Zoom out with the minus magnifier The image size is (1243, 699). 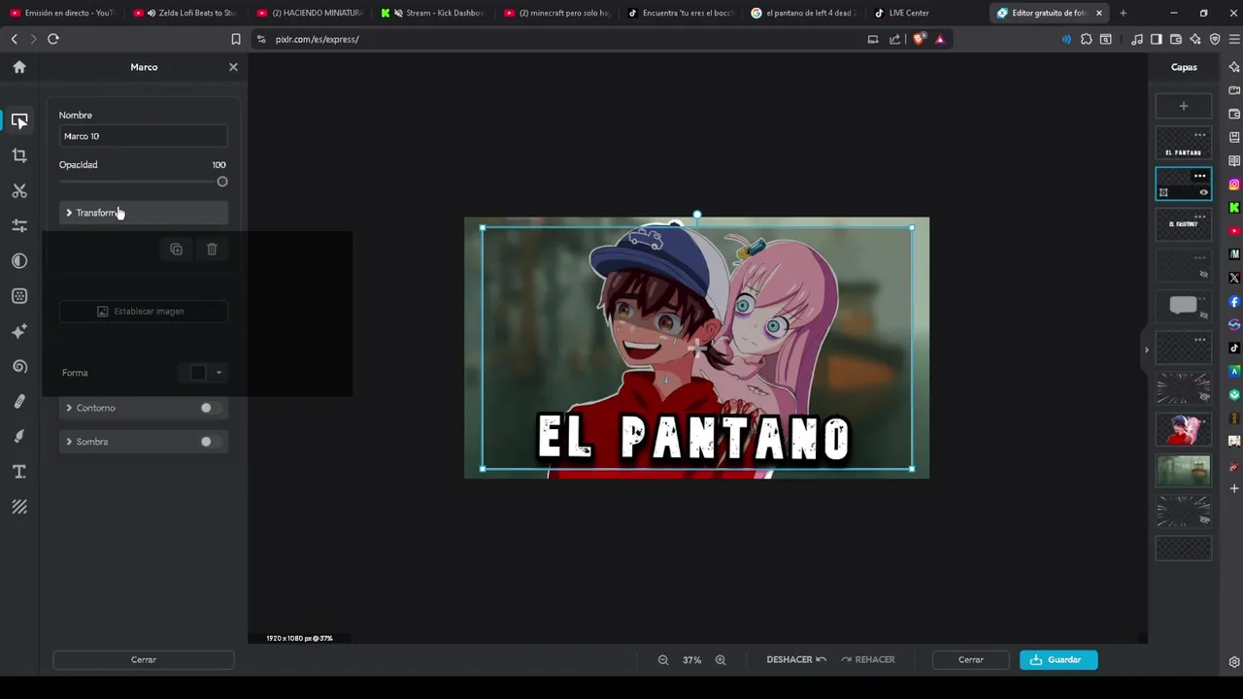click(x=663, y=660)
